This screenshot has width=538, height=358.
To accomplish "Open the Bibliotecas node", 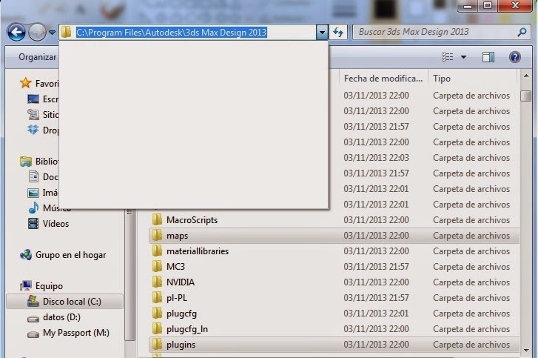I will click(39, 161).
